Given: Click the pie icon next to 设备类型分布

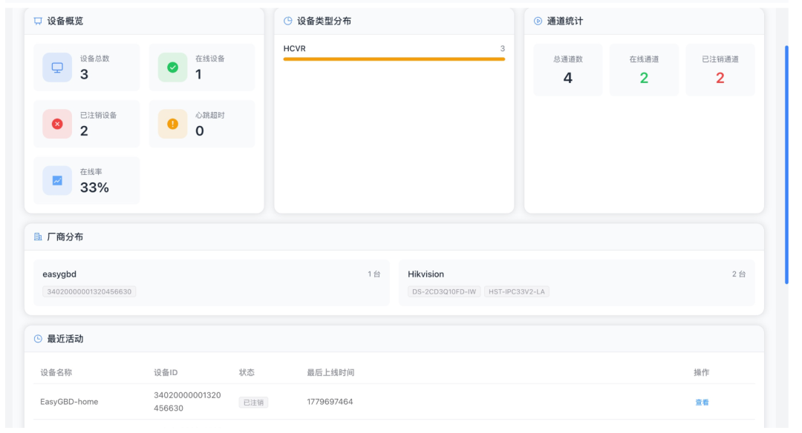Looking at the screenshot, I should (x=288, y=21).
